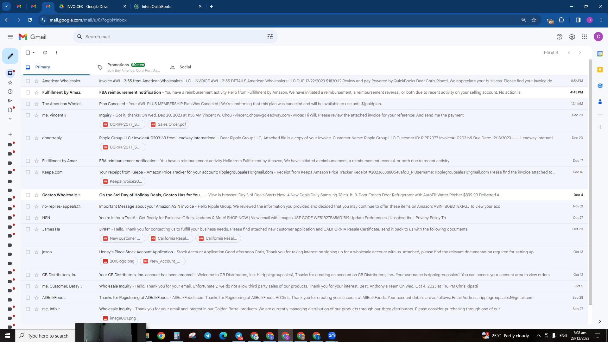Show hidden system tray icons

tap(538, 336)
